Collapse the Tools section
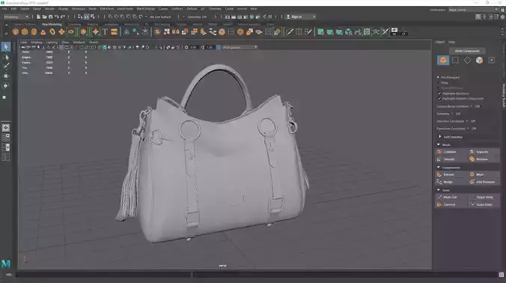 439,190
